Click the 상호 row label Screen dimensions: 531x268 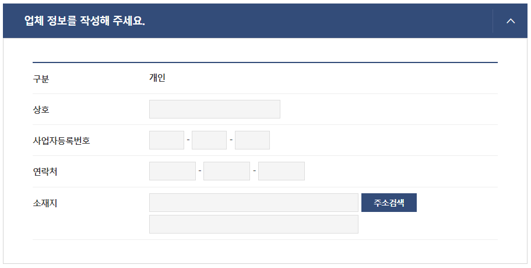coord(41,110)
